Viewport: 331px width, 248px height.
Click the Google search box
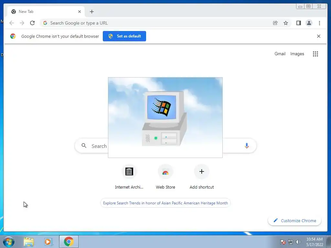click(165, 146)
